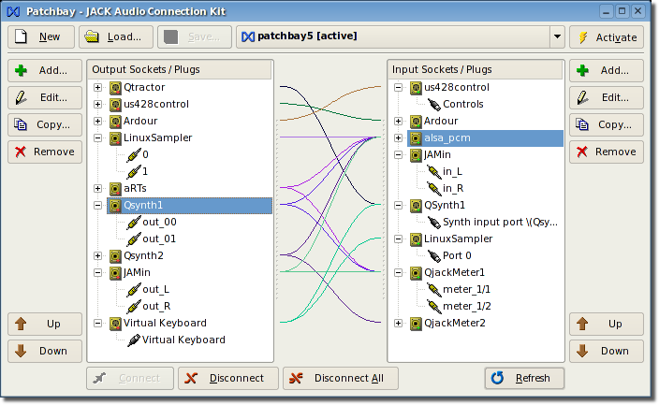Screen dimensions: 659x405
Task: Move output socket Down
Action: 45,351
